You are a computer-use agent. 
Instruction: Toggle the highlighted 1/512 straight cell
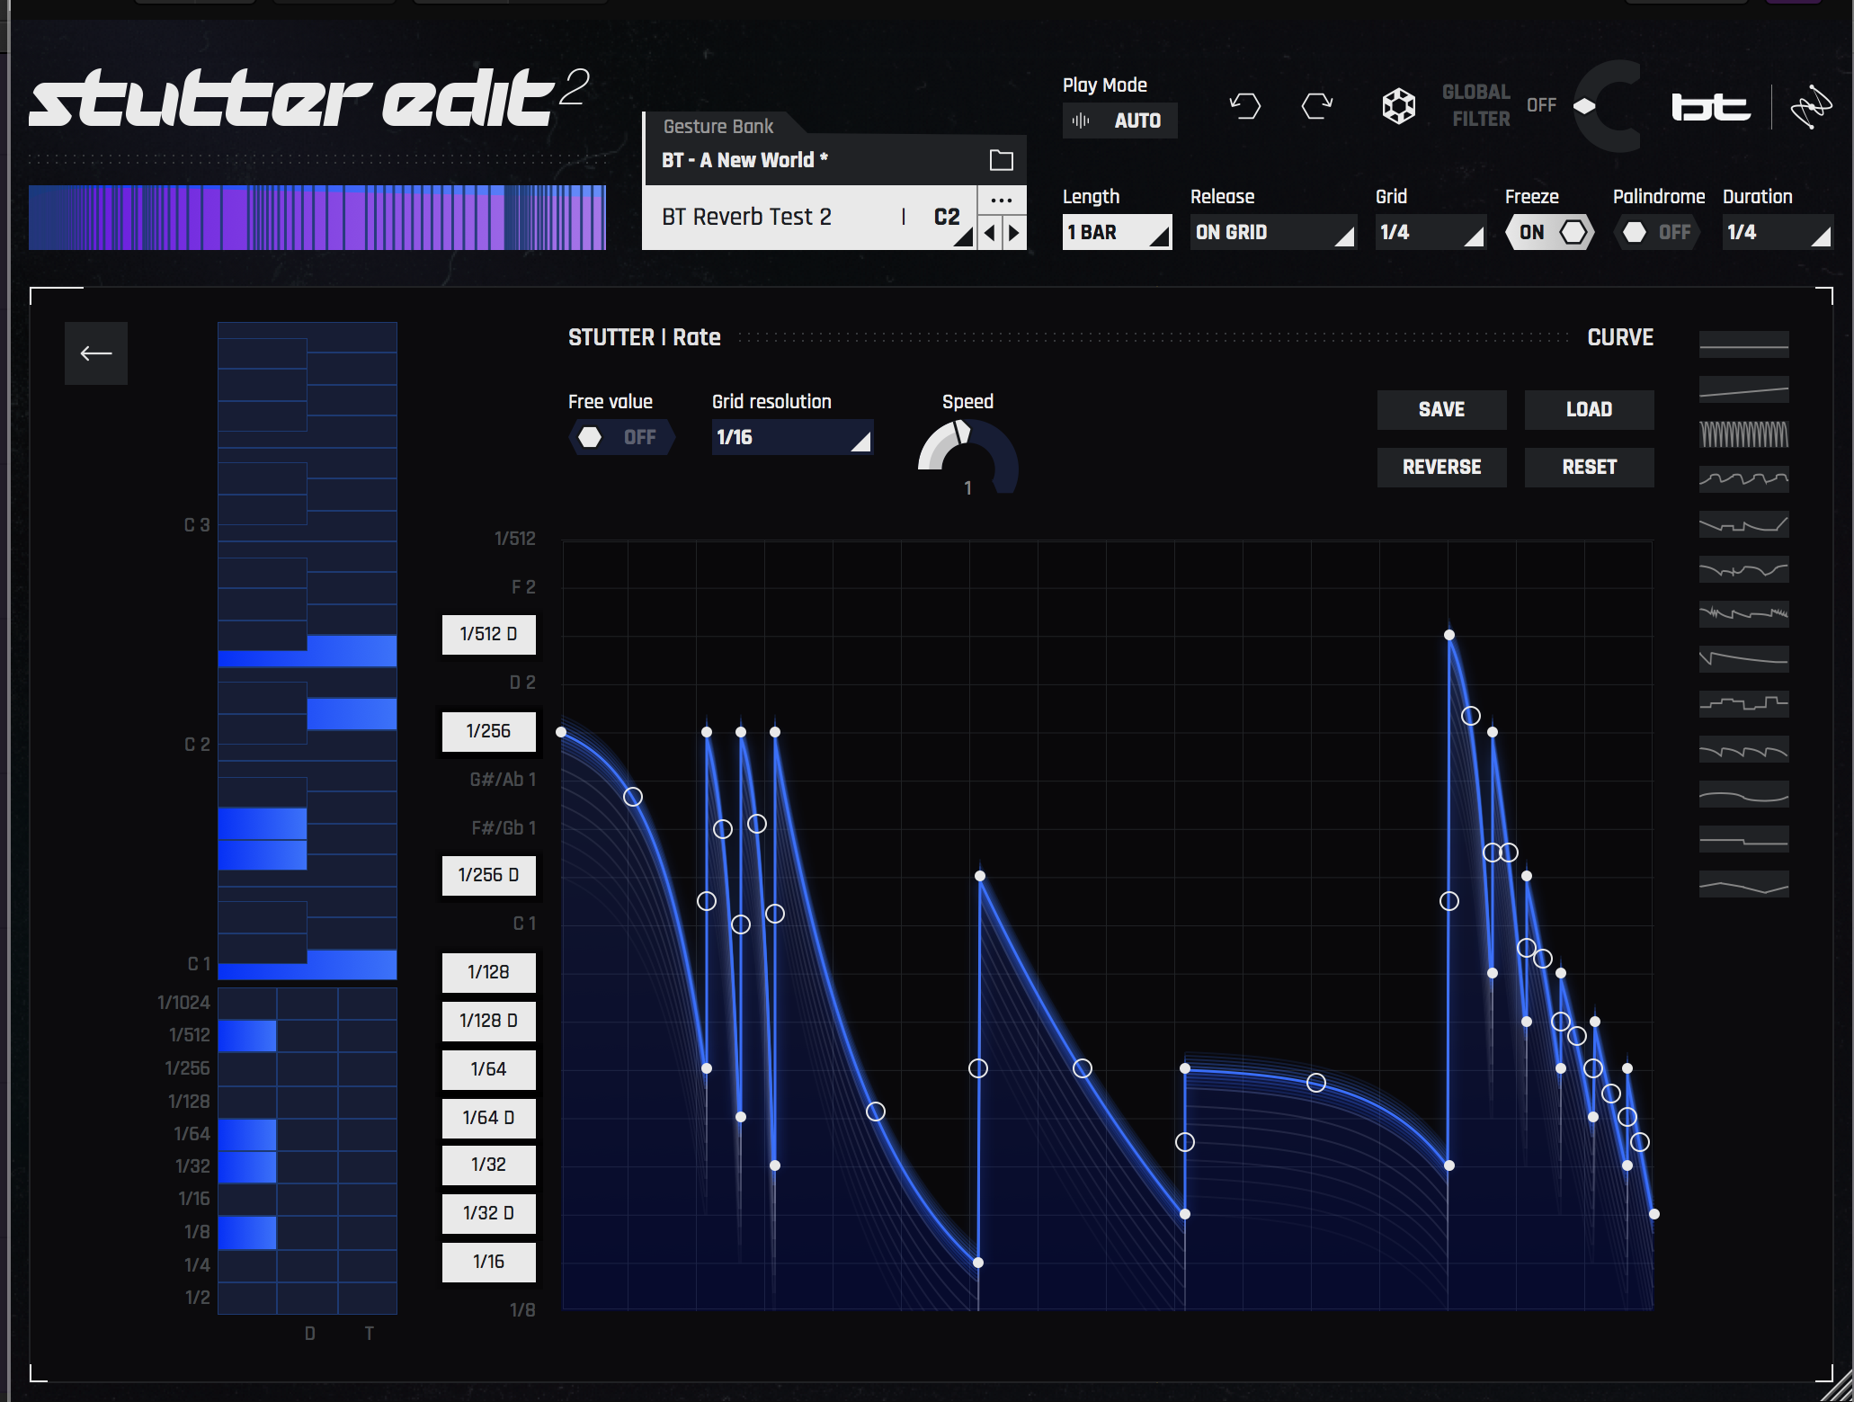pos(247,1036)
